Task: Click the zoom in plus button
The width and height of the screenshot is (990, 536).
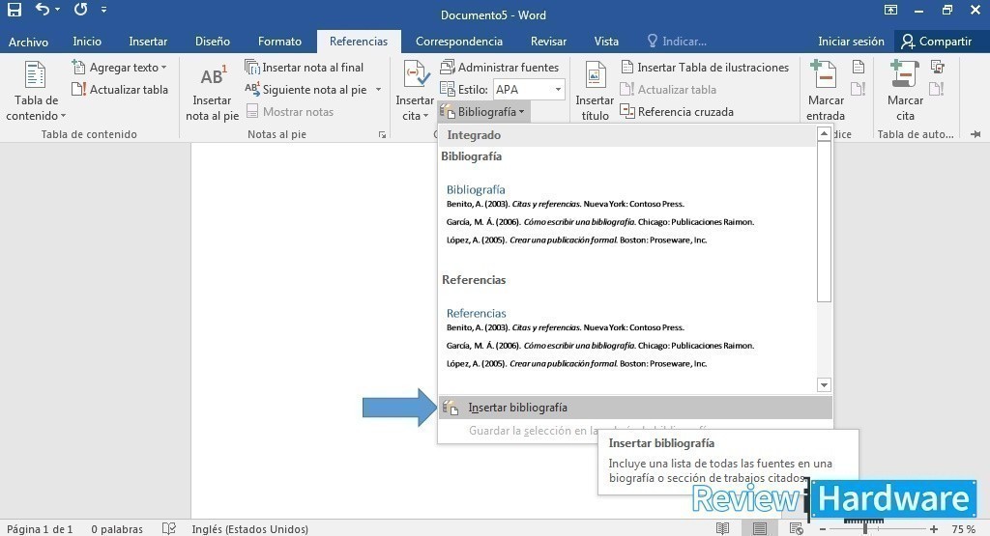Action: tap(934, 529)
